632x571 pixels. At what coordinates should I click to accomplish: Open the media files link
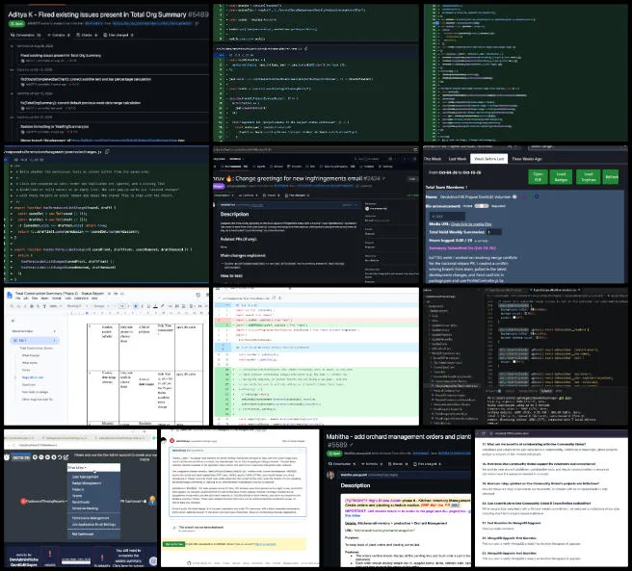coord(471,224)
